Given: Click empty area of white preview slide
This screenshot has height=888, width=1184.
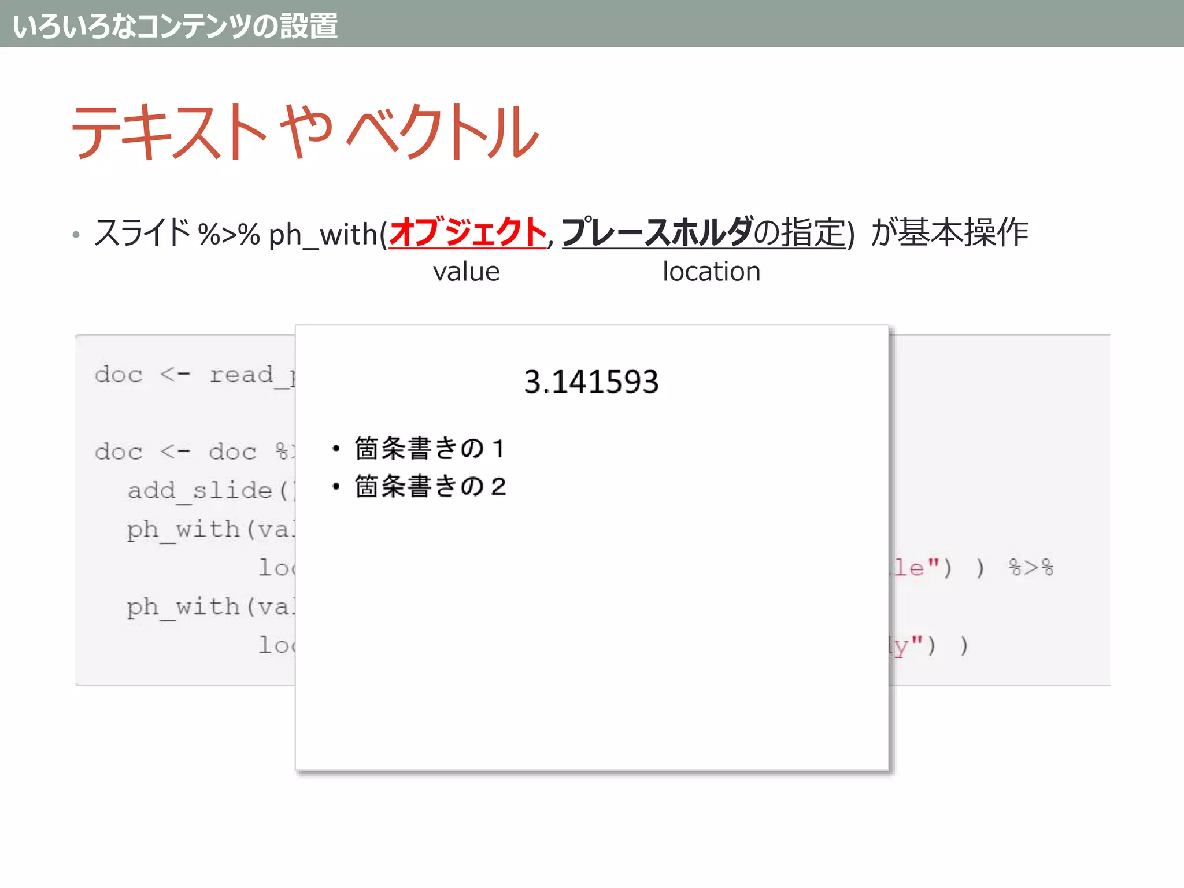Looking at the screenshot, I should tap(591, 636).
